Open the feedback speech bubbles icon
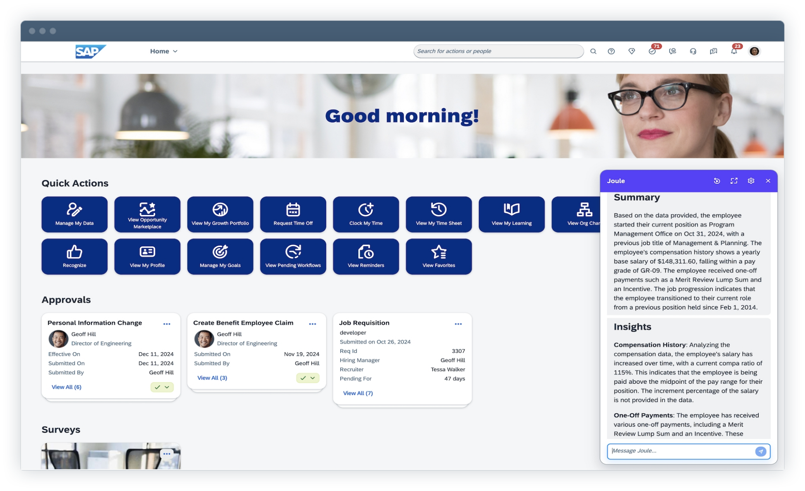 713,51
